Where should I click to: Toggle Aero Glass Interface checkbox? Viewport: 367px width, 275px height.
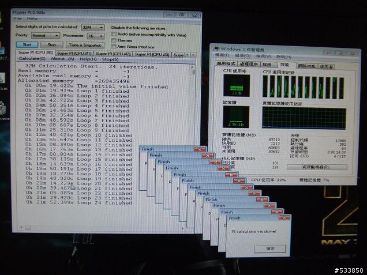click(114, 46)
